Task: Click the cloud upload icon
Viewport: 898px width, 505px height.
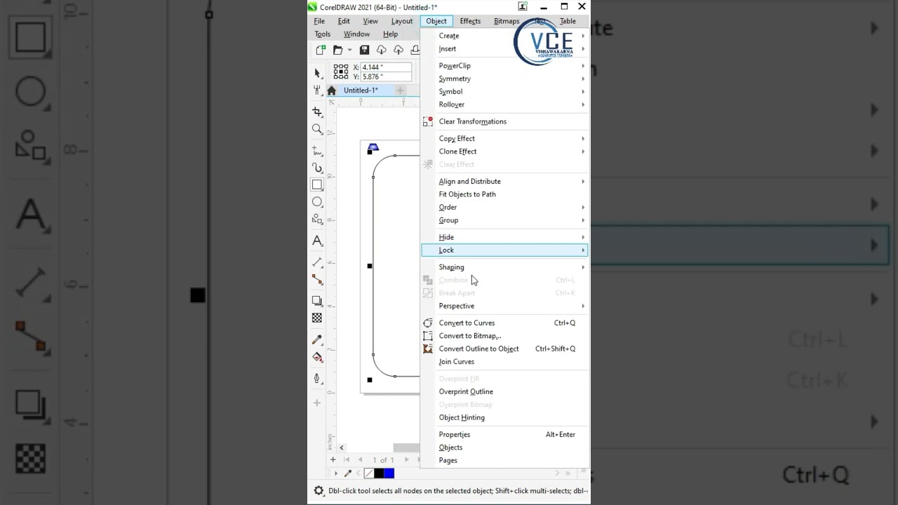Action: [398, 50]
